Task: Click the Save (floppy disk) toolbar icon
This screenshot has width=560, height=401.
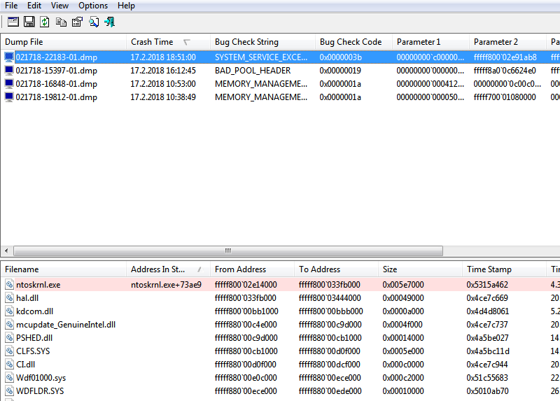Action: [x=29, y=22]
